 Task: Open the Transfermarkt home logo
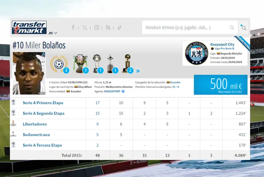29,28
